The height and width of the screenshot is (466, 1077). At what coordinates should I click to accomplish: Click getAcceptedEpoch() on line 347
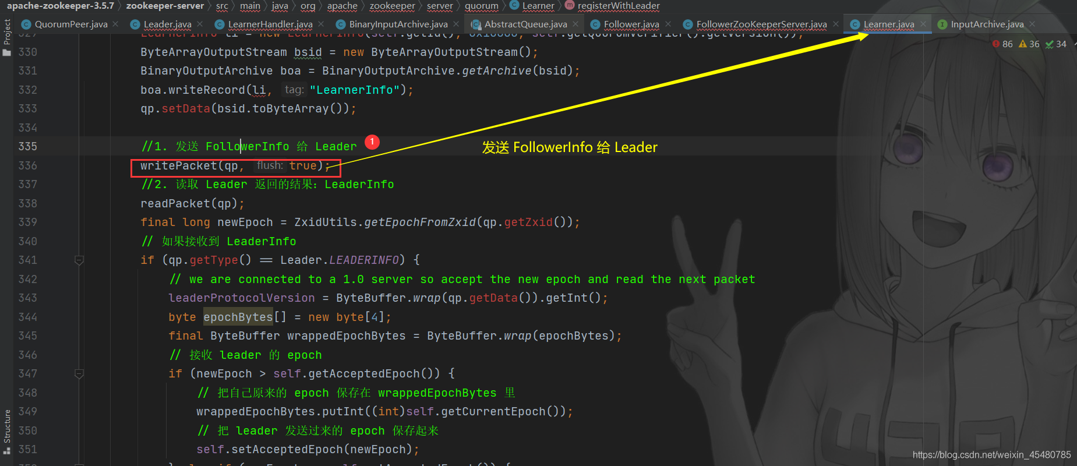[x=374, y=373]
